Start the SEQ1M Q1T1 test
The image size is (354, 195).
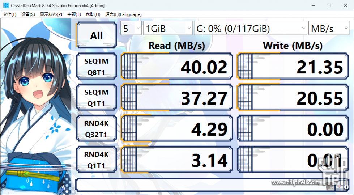click(97, 97)
